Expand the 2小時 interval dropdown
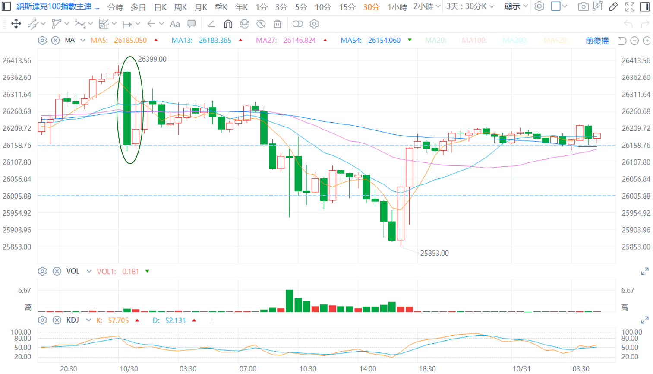653x374 pixels. pyautogui.click(x=427, y=6)
